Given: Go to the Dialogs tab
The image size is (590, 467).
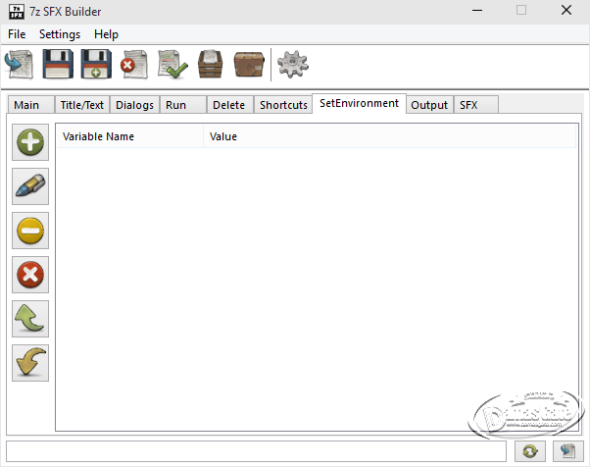Looking at the screenshot, I should (x=134, y=105).
